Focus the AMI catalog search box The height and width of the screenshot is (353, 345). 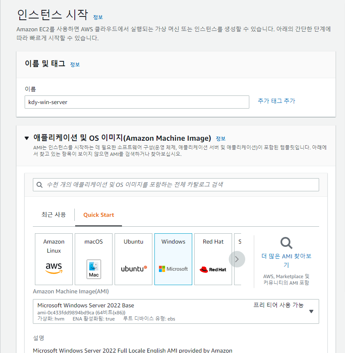click(176, 185)
